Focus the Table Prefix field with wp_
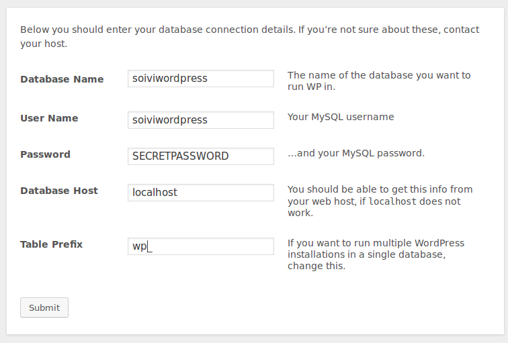 click(200, 246)
